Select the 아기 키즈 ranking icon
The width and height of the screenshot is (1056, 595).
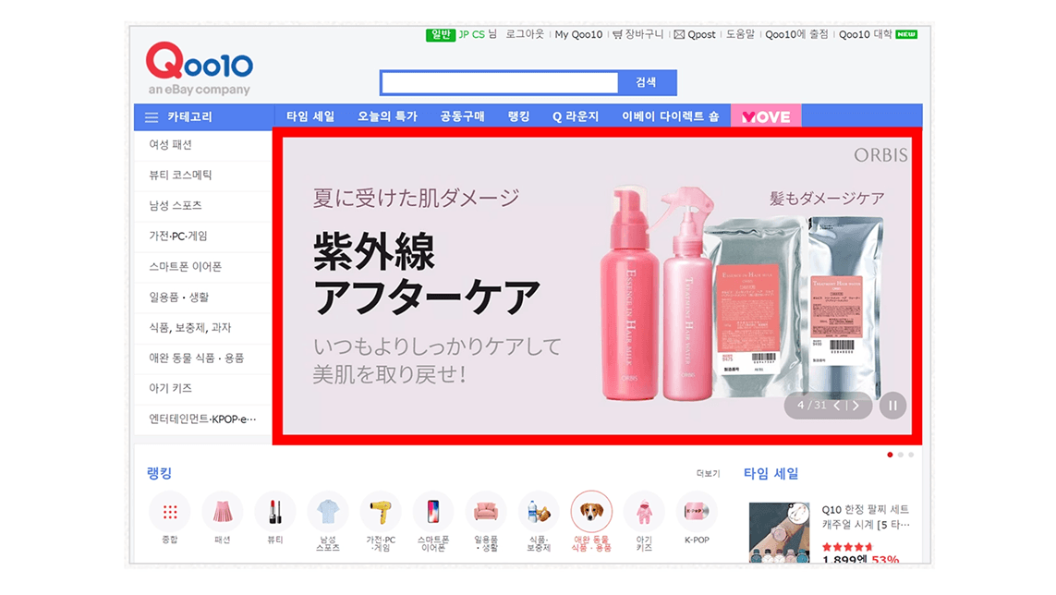[x=644, y=512]
